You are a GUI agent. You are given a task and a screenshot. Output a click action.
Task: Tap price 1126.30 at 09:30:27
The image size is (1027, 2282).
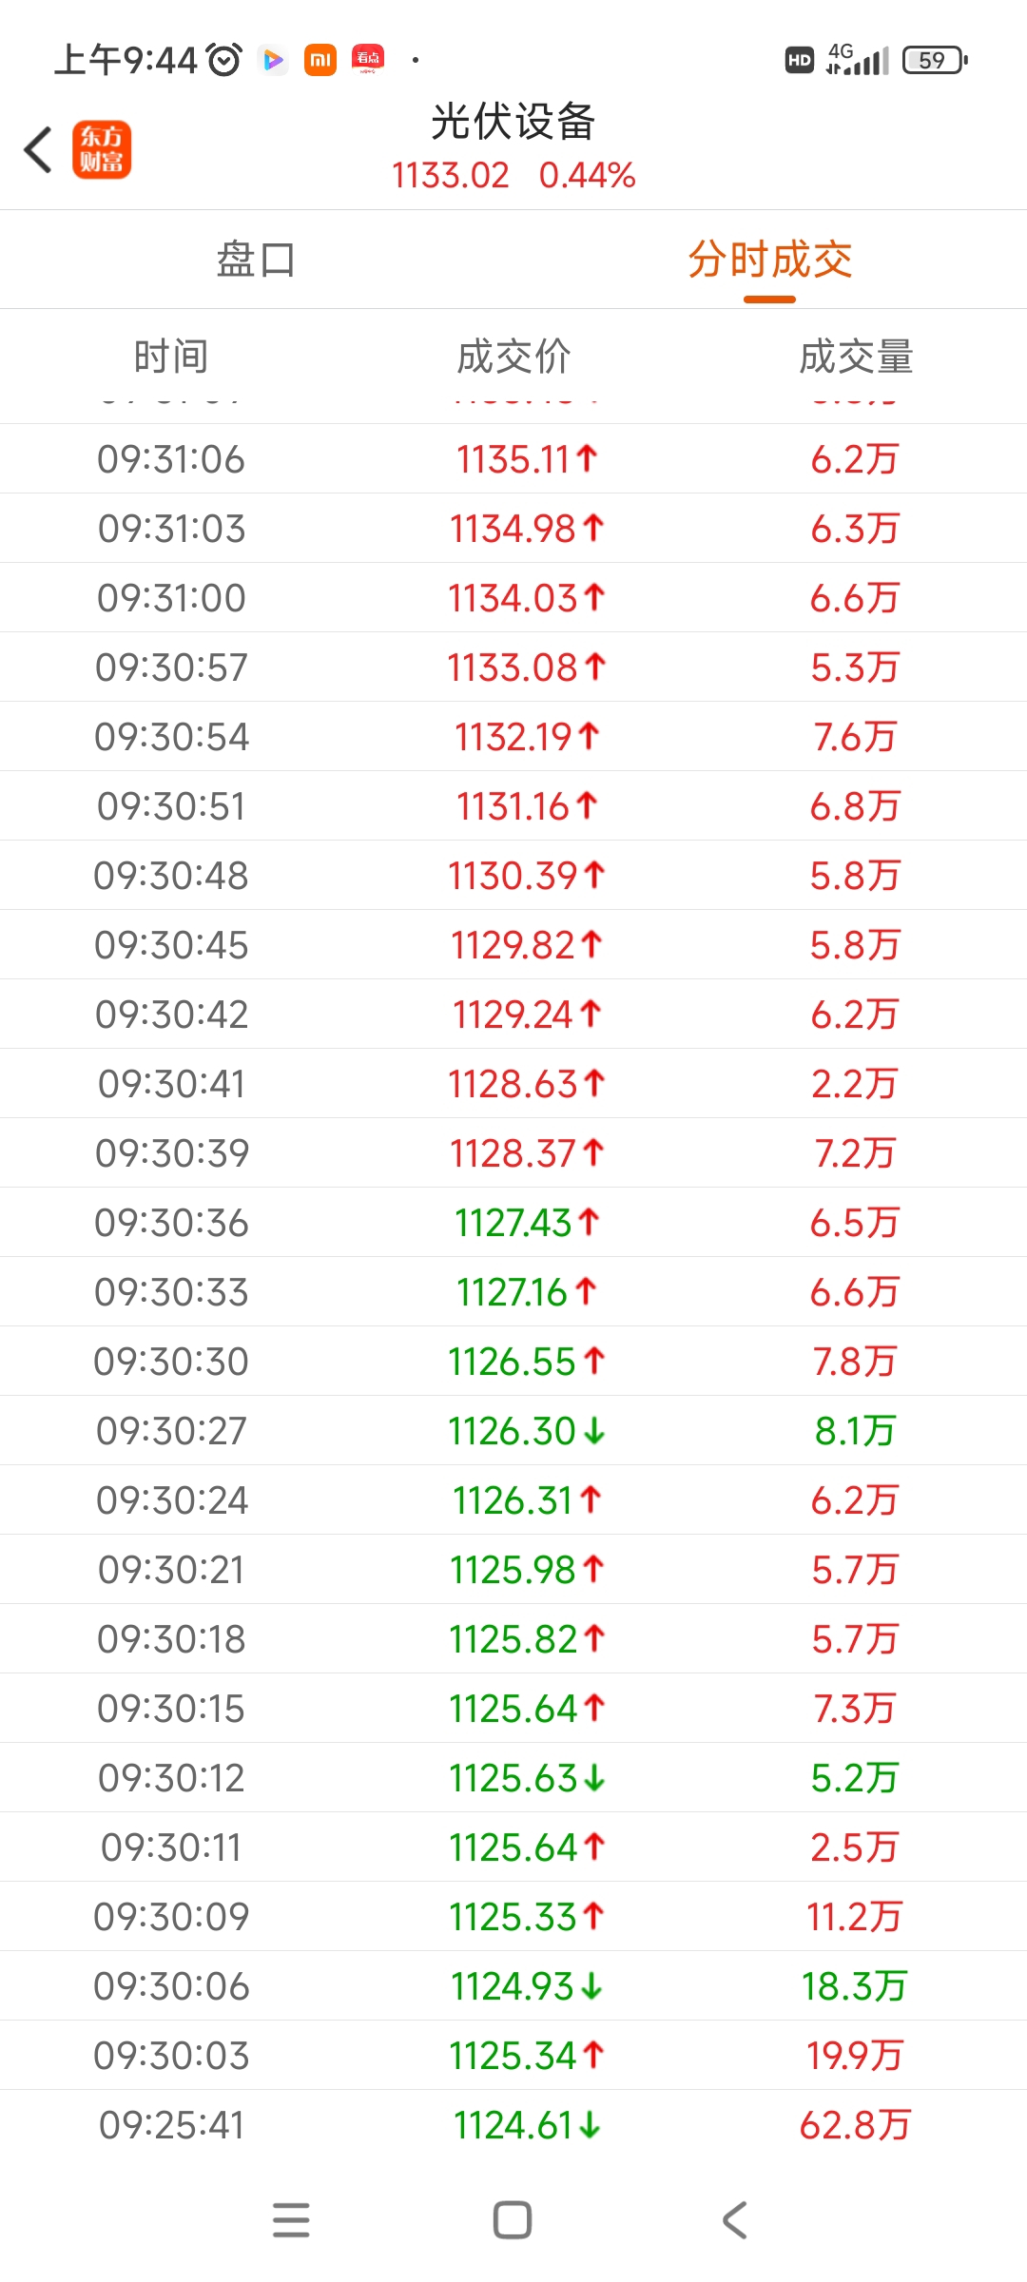tap(513, 1431)
